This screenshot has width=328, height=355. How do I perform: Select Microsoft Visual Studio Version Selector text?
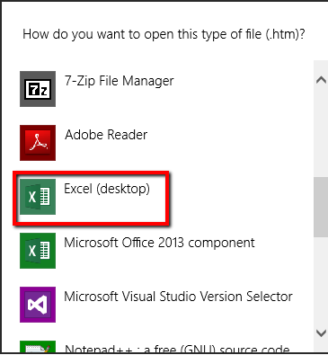tap(178, 297)
